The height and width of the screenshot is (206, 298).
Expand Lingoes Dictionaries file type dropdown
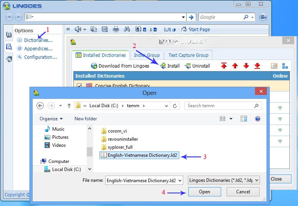[257, 180]
